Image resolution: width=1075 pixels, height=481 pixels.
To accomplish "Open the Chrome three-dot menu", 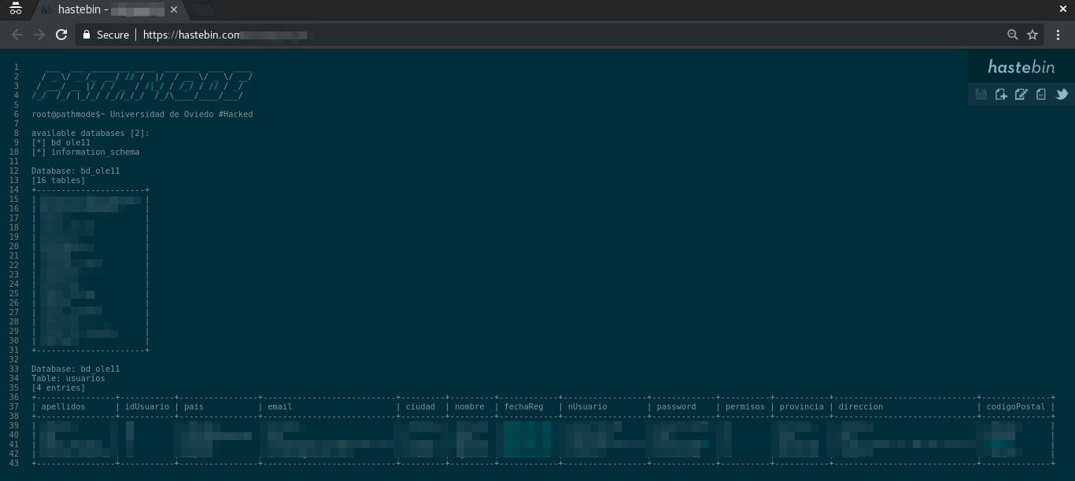I will click(1058, 35).
